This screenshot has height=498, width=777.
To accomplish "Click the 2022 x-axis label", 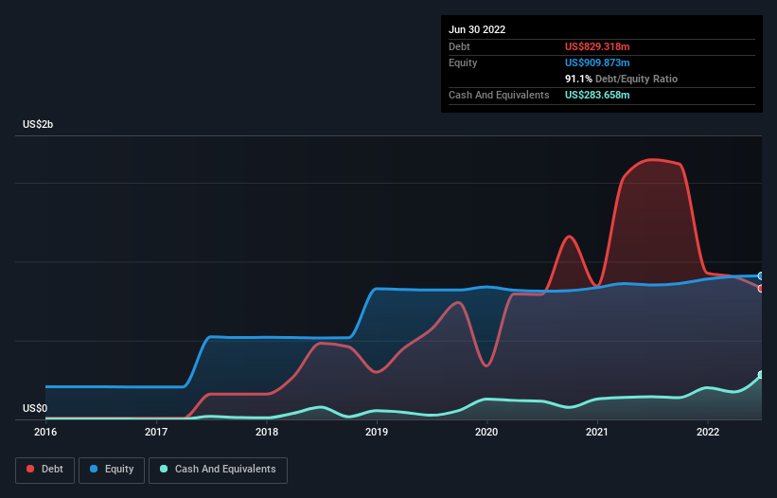I will [708, 432].
